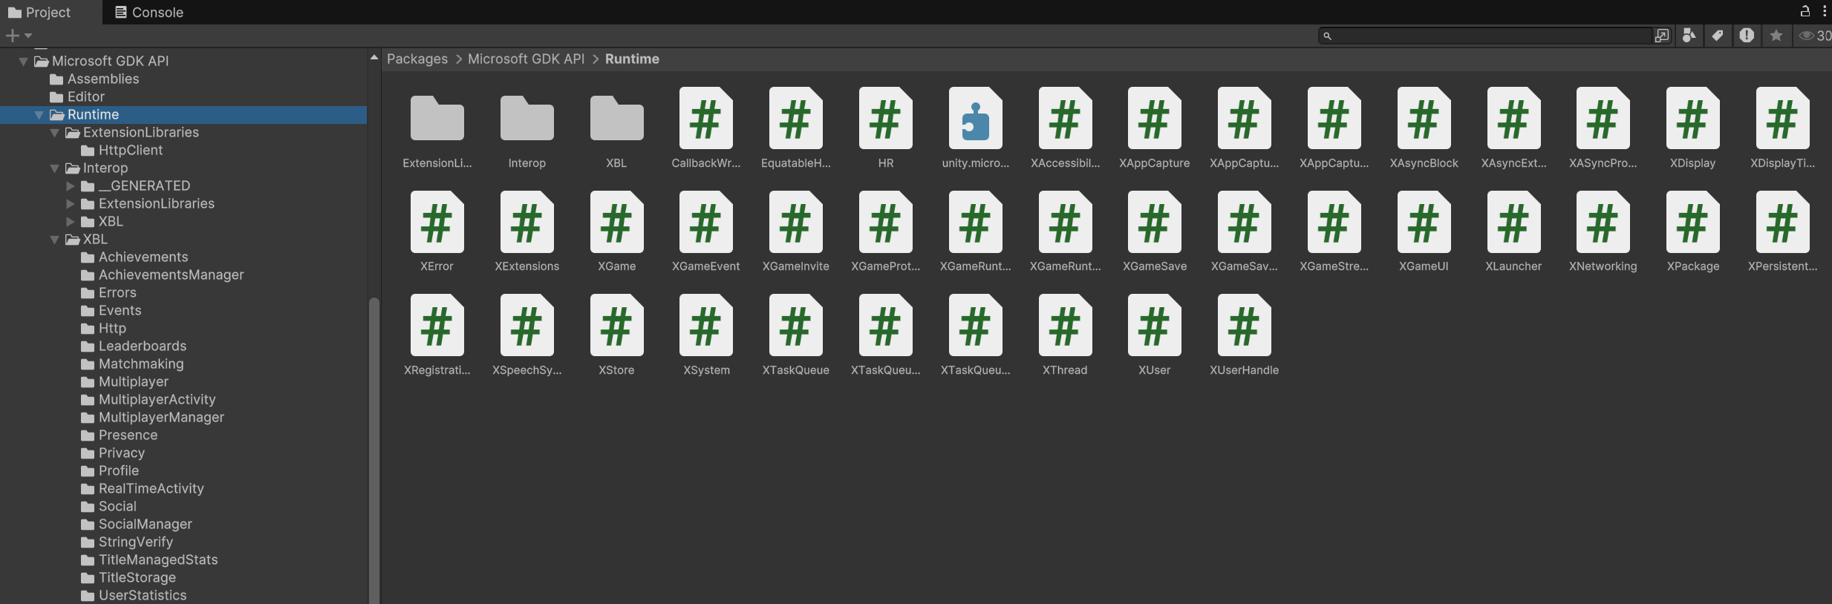Select the CallbackWr... script file
The height and width of the screenshot is (604, 1832).
pos(705,128)
